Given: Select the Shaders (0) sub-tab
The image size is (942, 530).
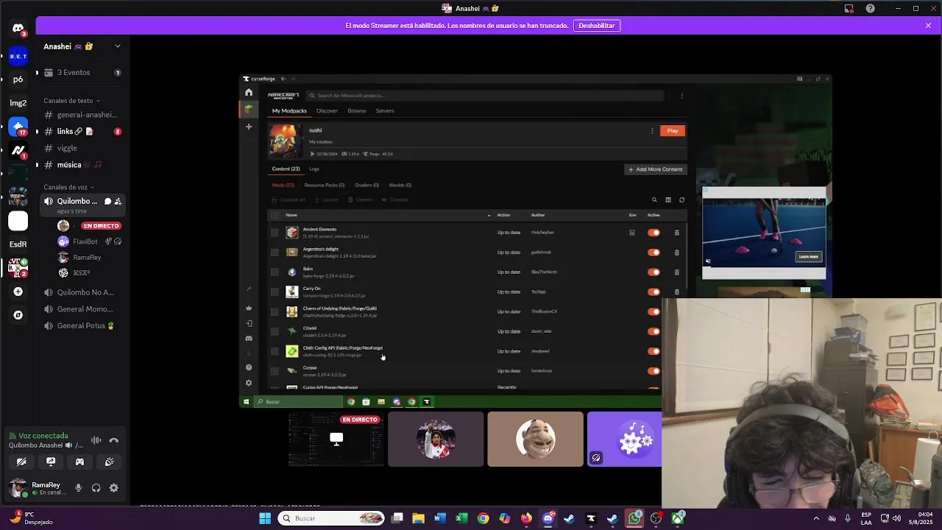Looking at the screenshot, I should click(x=366, y=185).
